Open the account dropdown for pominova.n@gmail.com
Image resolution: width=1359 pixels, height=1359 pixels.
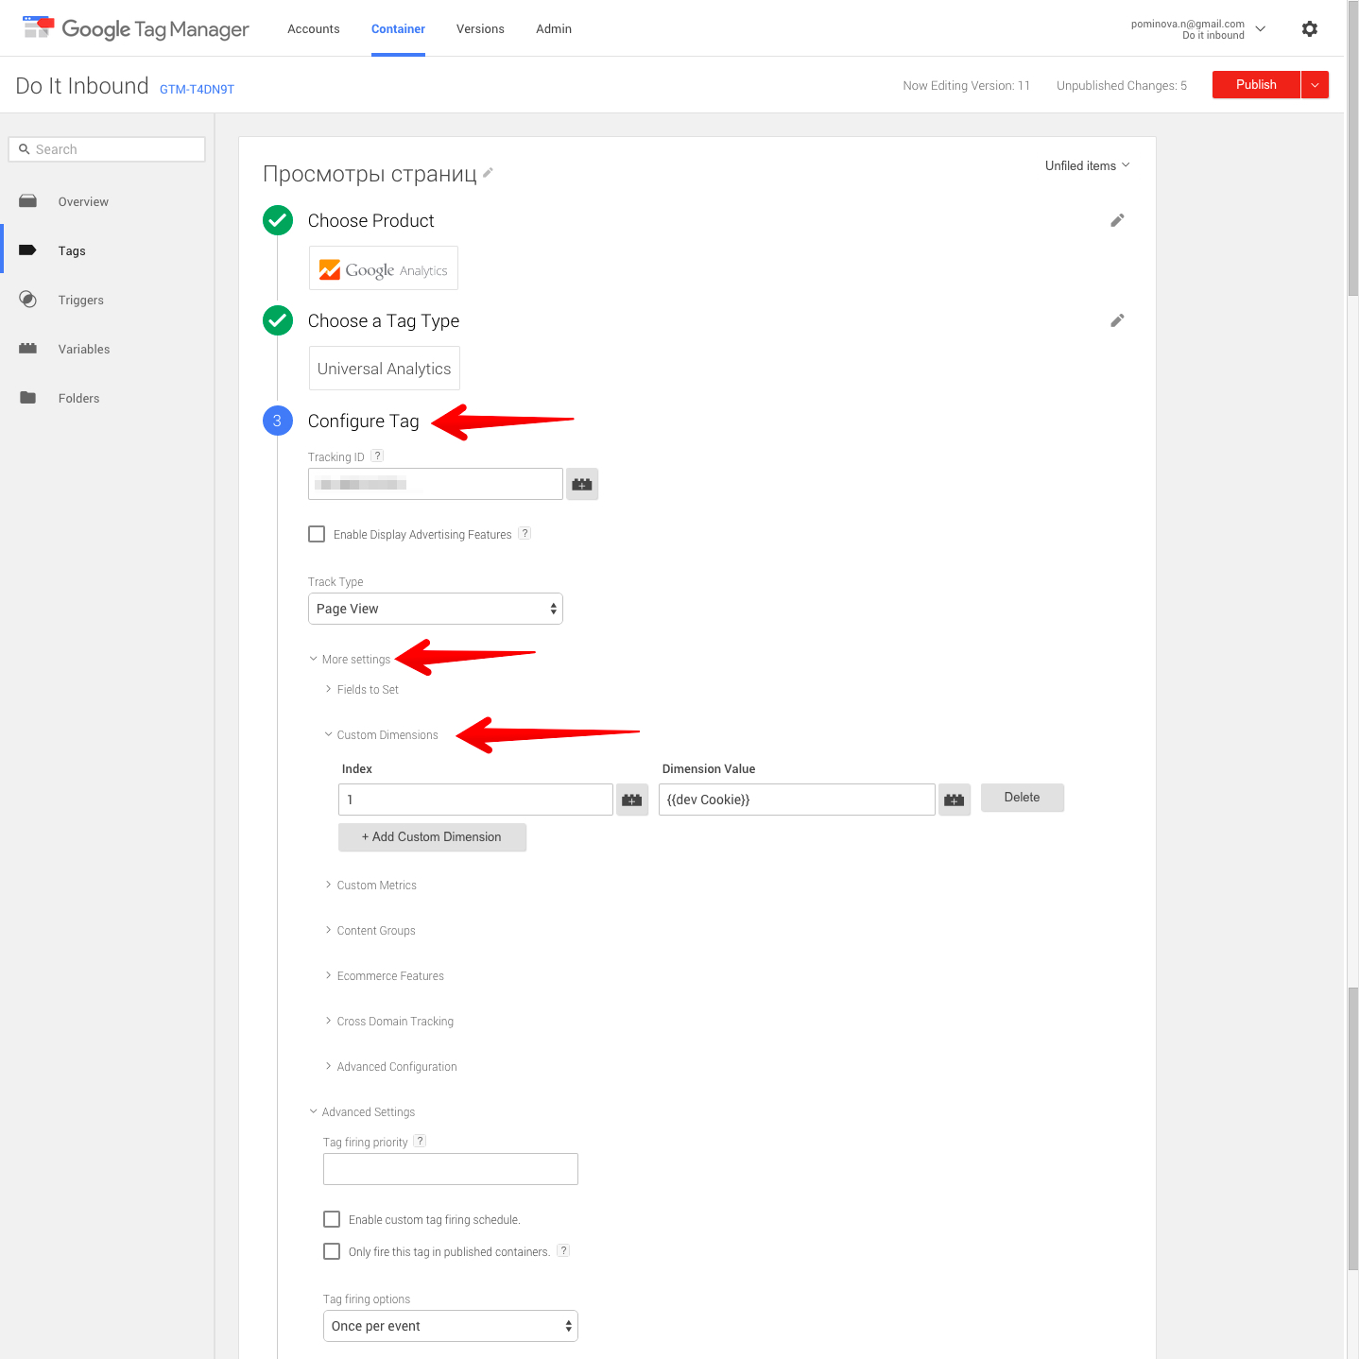tap(1198, 29)
